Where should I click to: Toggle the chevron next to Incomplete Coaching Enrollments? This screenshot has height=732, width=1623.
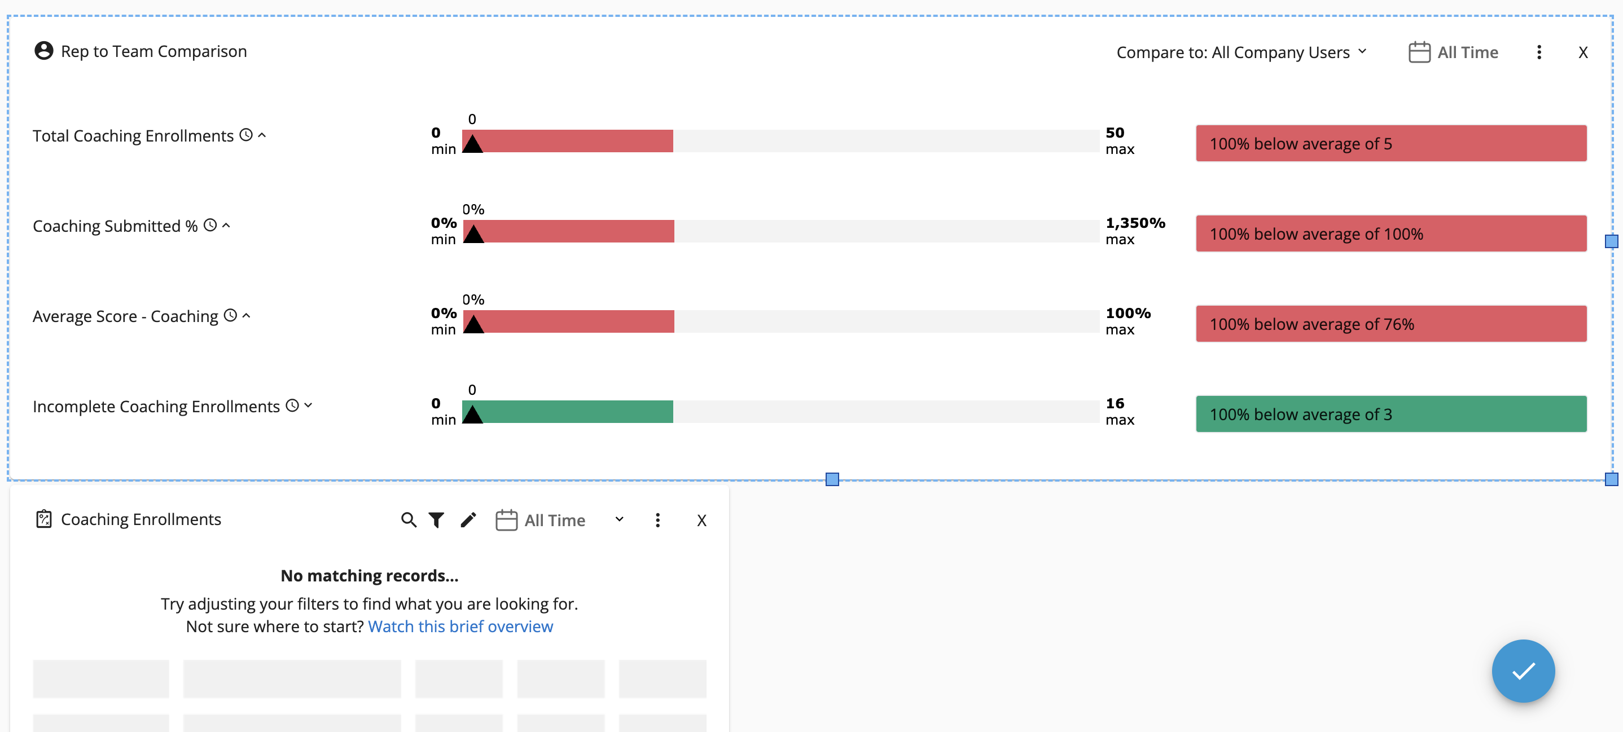pyautogui.click(x=308, y=405)
